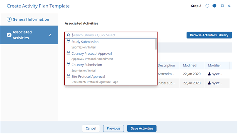Click the Study Submission calendar icon

click(68, 41)
